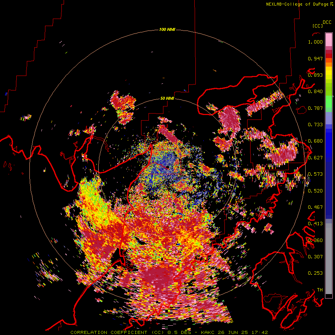The image size is (335, 335).
Task: Click the 0.467 scale value
Action: coord(315,207)
